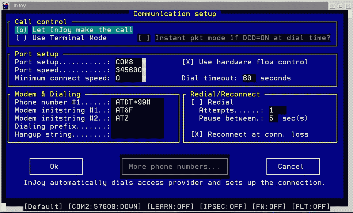Click the help text about InJoy dialing

coord(174,183)
